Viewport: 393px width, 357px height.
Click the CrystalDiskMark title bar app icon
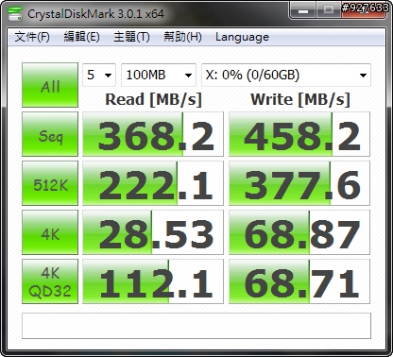point(15,14)
